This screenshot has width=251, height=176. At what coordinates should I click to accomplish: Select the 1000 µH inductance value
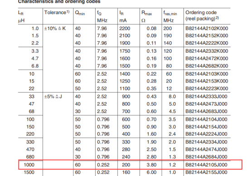(29, 165)
